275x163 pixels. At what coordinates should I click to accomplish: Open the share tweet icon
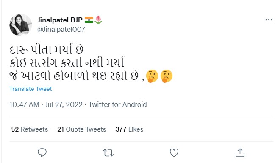240,152
